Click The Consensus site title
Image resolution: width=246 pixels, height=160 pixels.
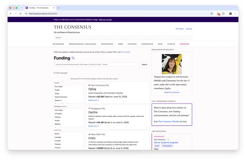click(x=72, y=27)
